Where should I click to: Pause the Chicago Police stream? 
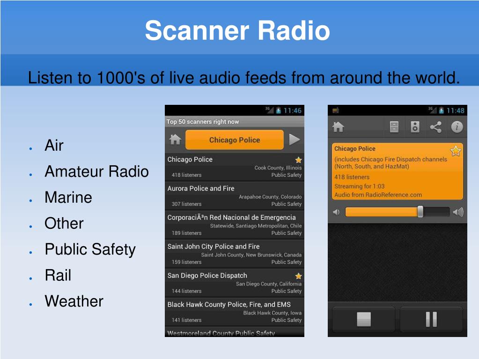pyautogui.click(x=431, y=319)
